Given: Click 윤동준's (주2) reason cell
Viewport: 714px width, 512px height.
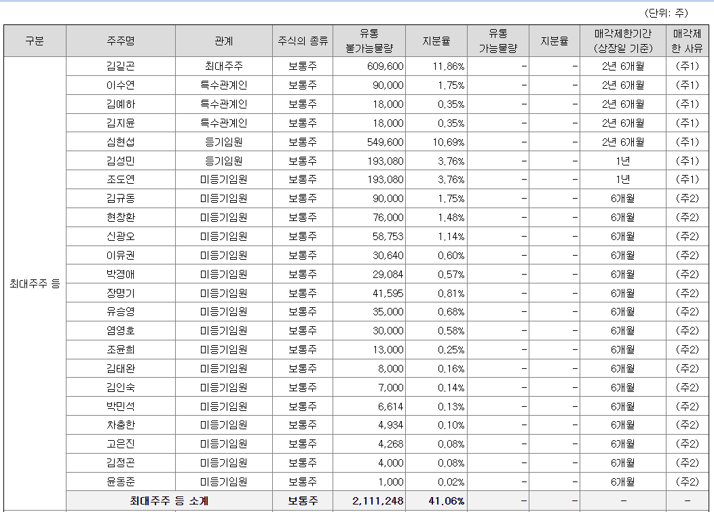Looking at the screenshot, I should tap(687, 482).
